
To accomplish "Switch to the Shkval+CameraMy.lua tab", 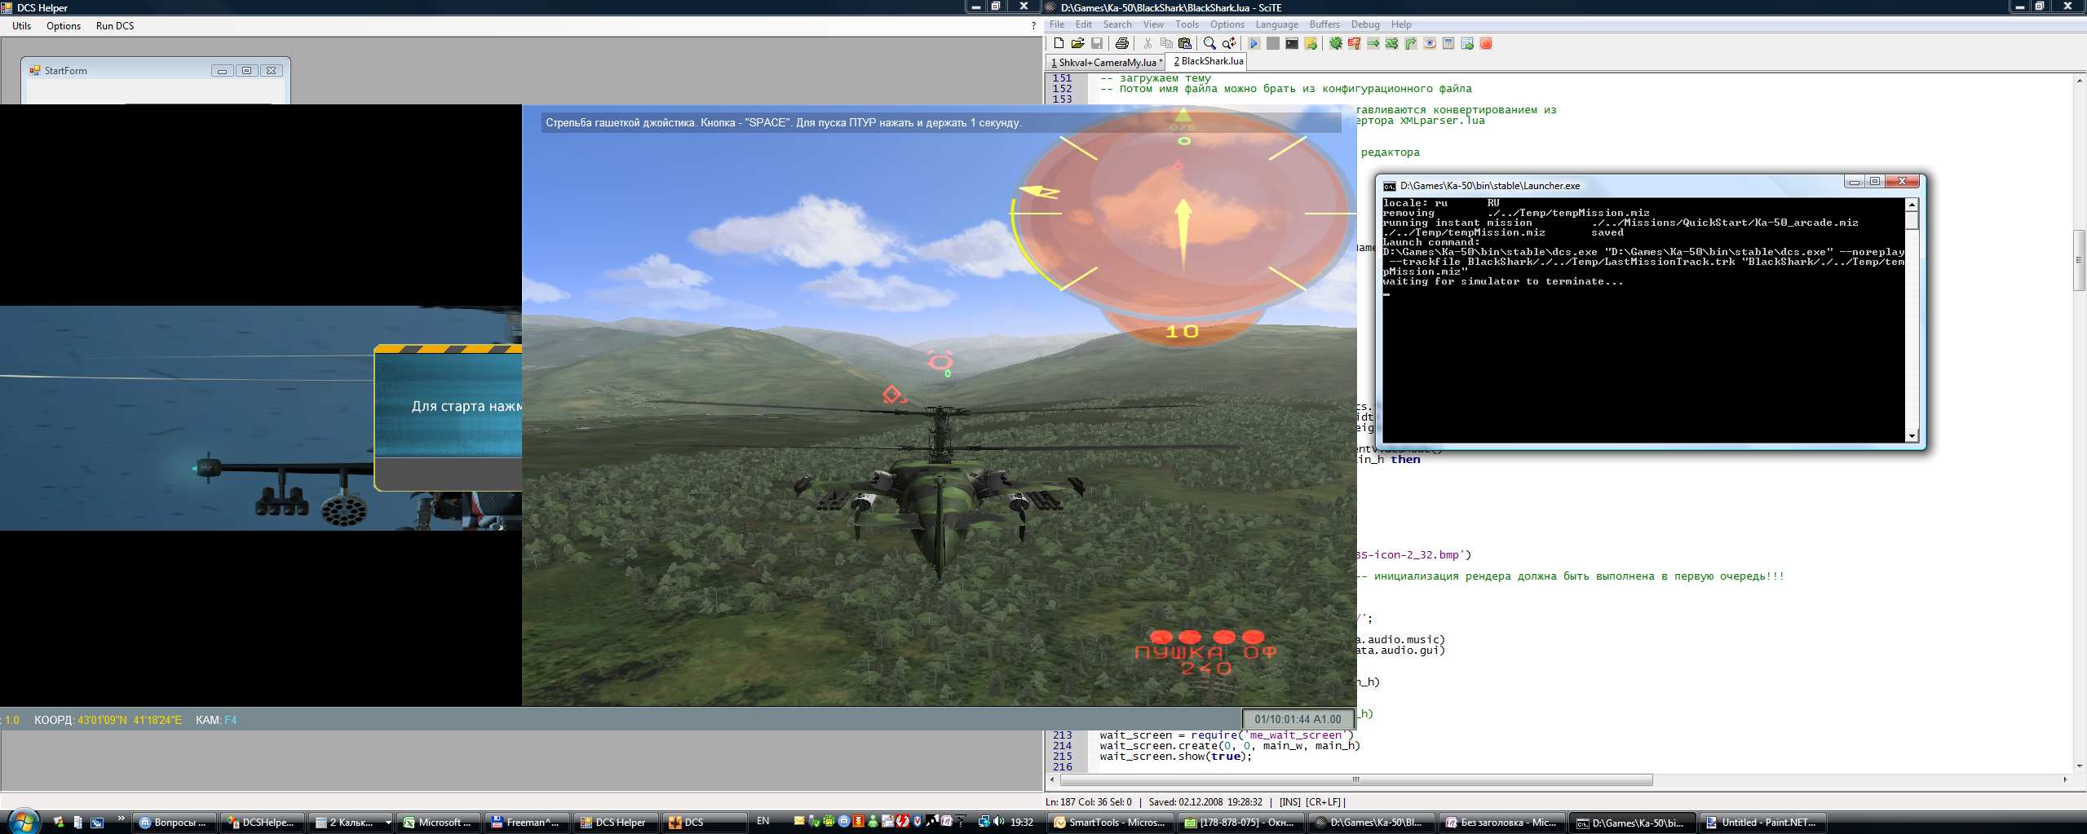I will 1105,62.
